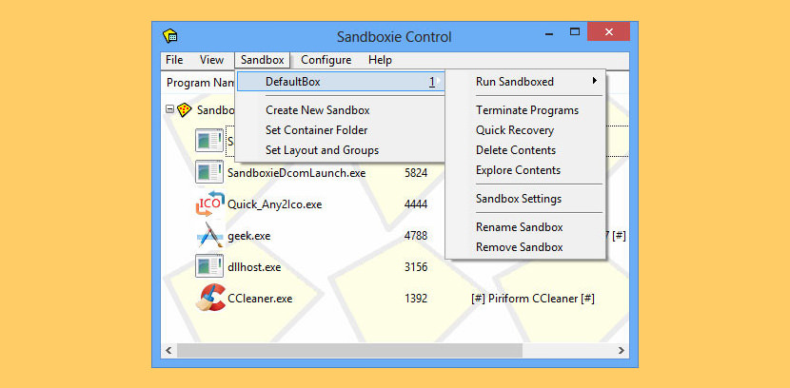Click the right arrow of horizontal scrollbar
Screen dimensions: 790x388
[622, 350]
